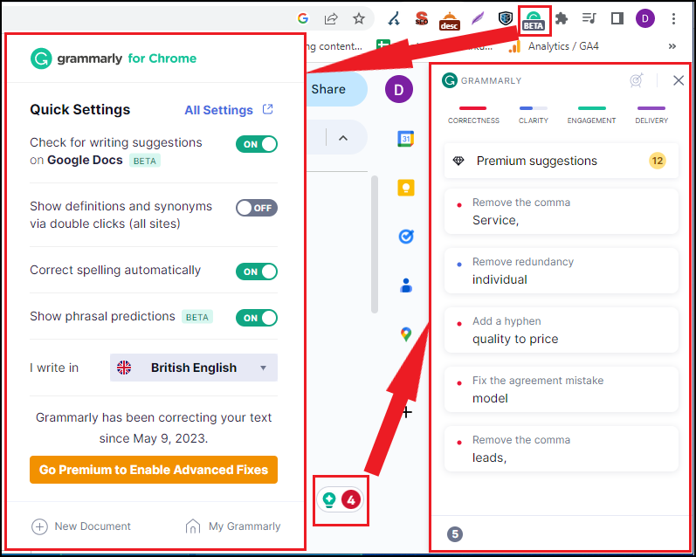Click Go Premium to Enable Advanced Fixes

[x=154, y=470]
